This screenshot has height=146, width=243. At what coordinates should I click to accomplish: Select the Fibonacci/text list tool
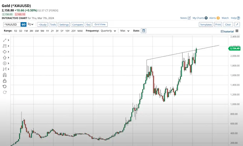pyautogui.click(x=5, y=46)
